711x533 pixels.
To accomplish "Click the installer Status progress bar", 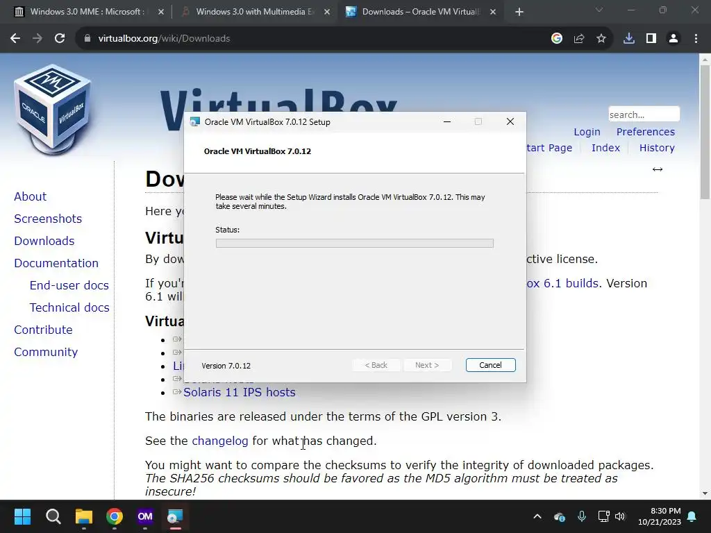I will (x=355, y=243).
